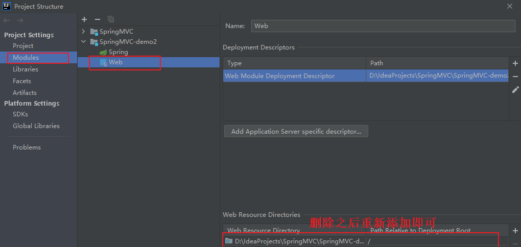The width and height of the screenshot is (521, 247).
Task: Open the Facets settings section
Action: (x=21, y=81)
